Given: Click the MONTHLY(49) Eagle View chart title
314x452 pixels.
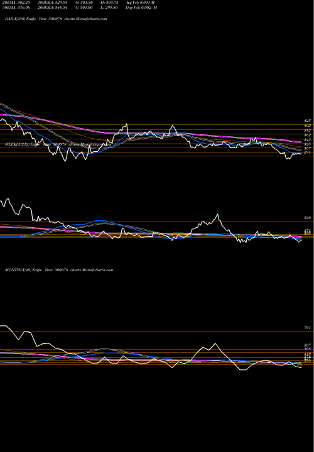Looking at the screenshot, I should [59, 270].
